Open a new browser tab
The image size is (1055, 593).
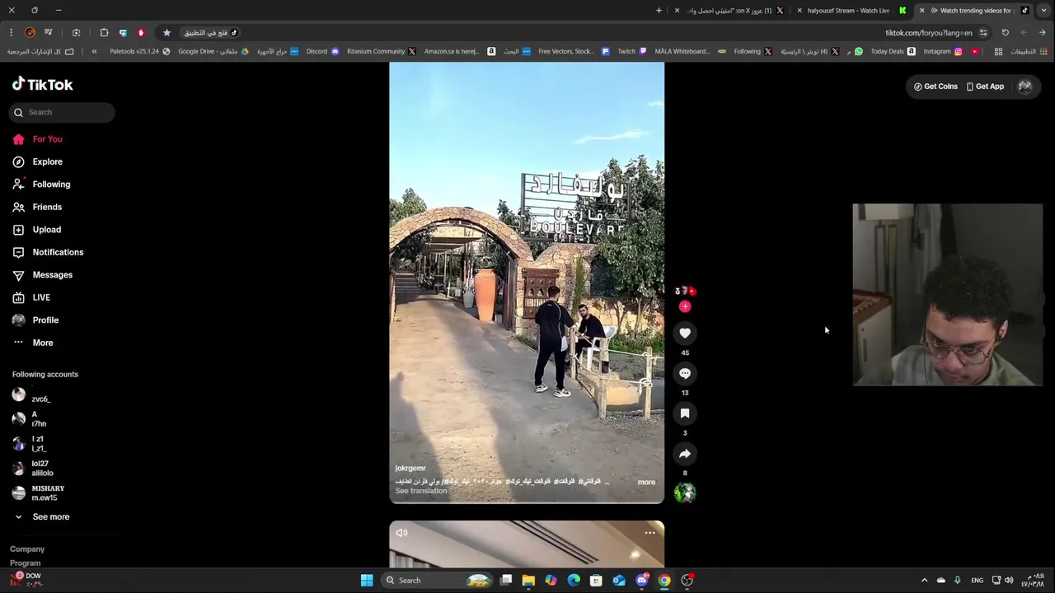click(659, 11)
